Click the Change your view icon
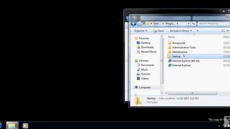 point(223,31)
